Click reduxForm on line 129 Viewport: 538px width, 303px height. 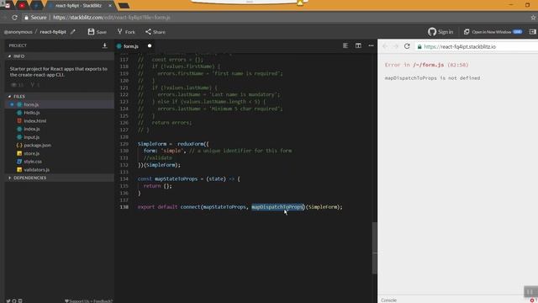tap(191, 144)
